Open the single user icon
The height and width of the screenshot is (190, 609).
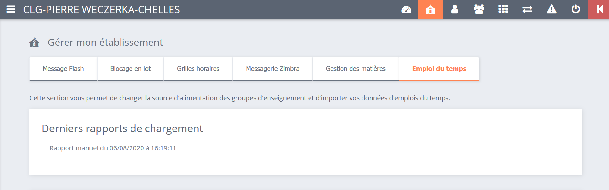(x=455, y=10)
